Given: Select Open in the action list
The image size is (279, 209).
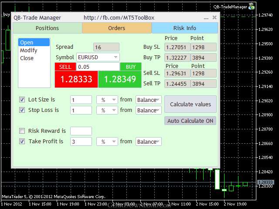Looking at the screenshot, I should (x=34, y=43).
